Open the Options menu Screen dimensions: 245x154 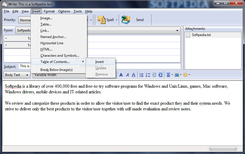click(64, 11)
